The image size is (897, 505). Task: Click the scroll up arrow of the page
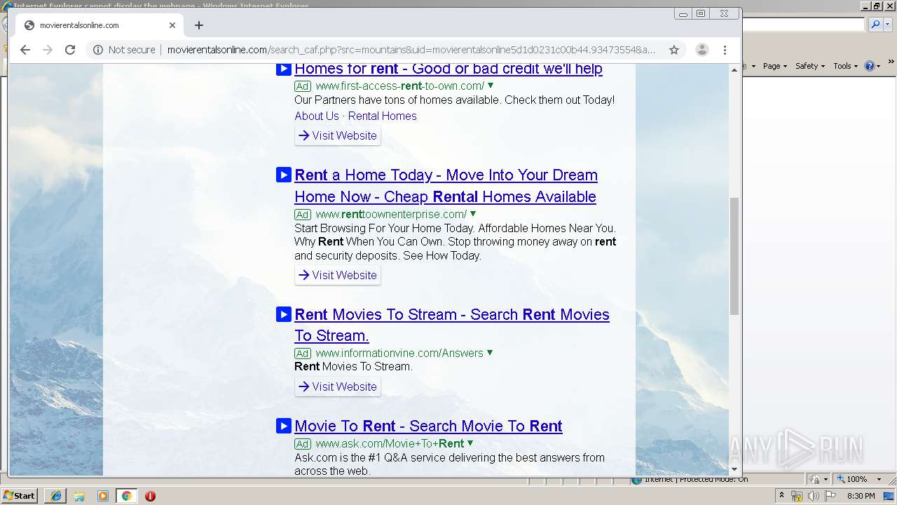click(734, 69)
